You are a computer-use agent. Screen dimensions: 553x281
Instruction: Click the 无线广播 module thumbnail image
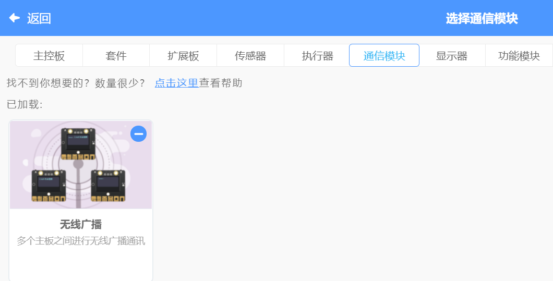(81, 165)
